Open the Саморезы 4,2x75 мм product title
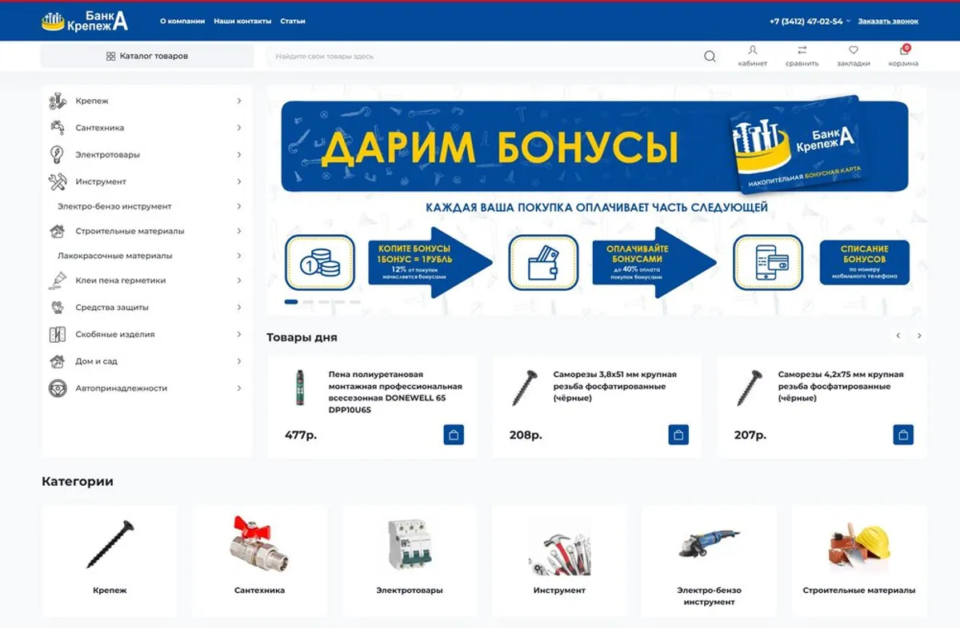This screenshot has height=628, width=960. (x=841, y=386)
